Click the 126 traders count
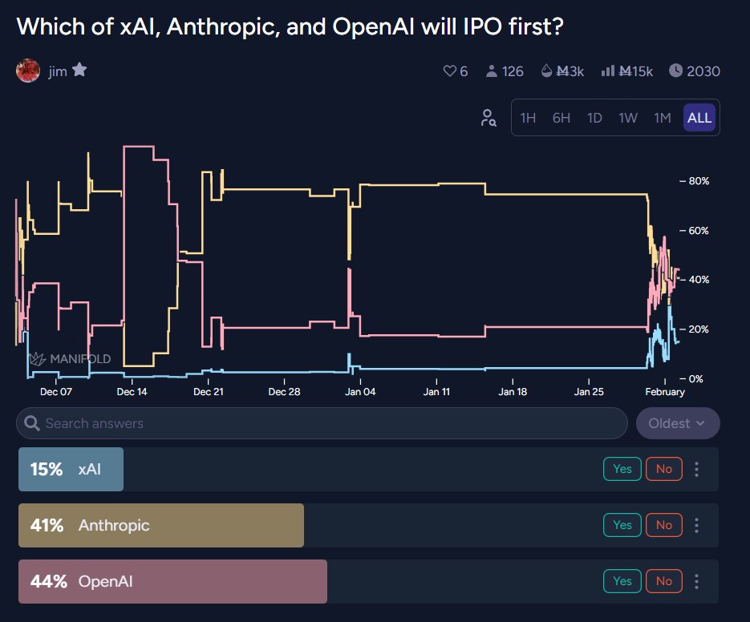Image resolution: width=750 pixels, height=622 pixels. click(x=513, y=71)
